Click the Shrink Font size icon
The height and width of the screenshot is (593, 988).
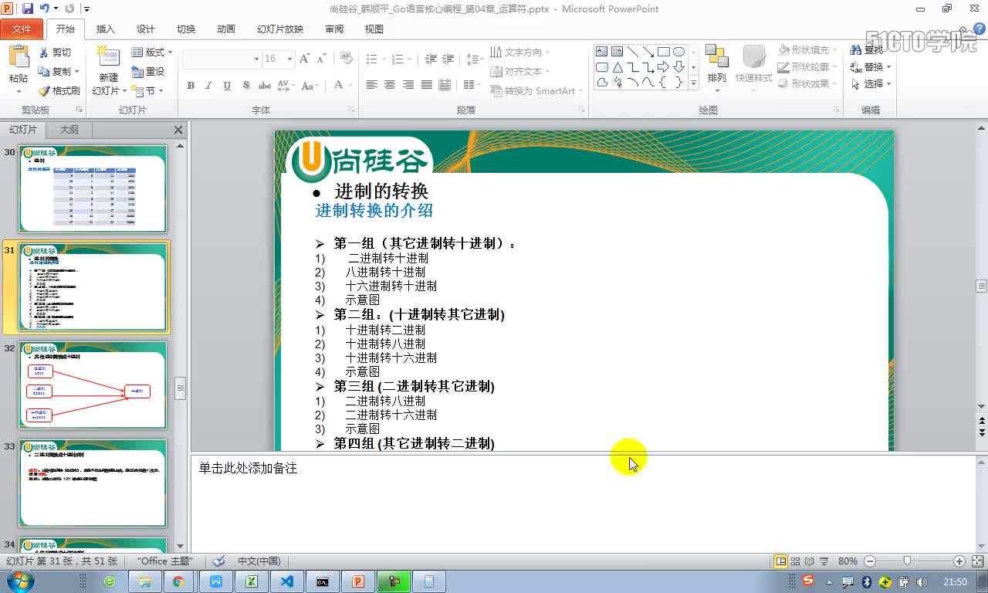coord(320,59)
